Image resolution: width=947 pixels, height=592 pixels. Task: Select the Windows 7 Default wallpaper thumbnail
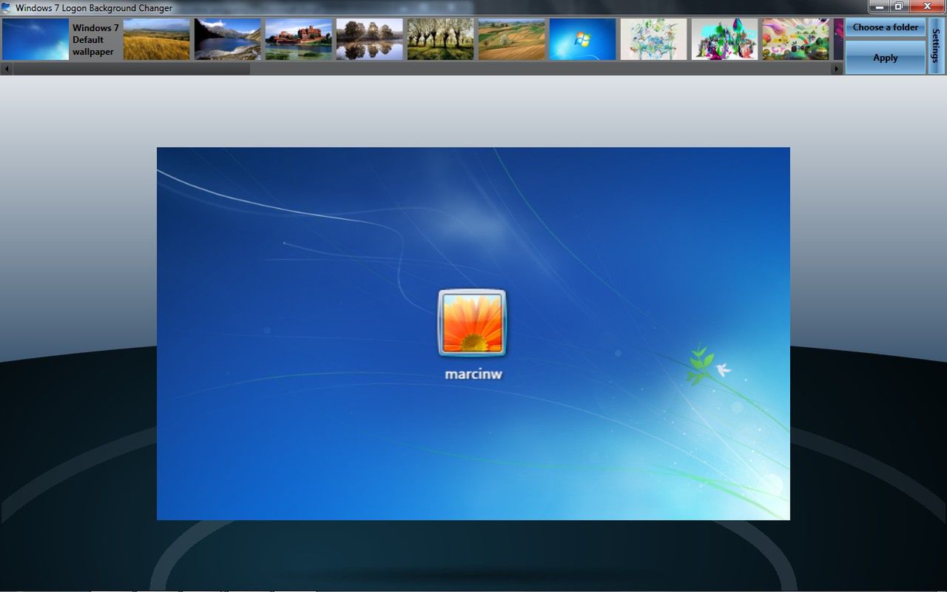coord(36,39)
